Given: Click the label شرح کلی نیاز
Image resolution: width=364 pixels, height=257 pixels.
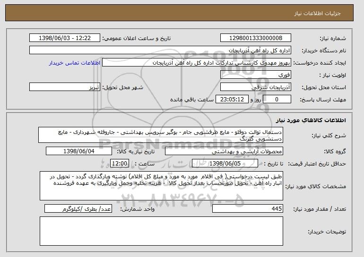Looking at the screenshot, I should (x=329, y=135).
